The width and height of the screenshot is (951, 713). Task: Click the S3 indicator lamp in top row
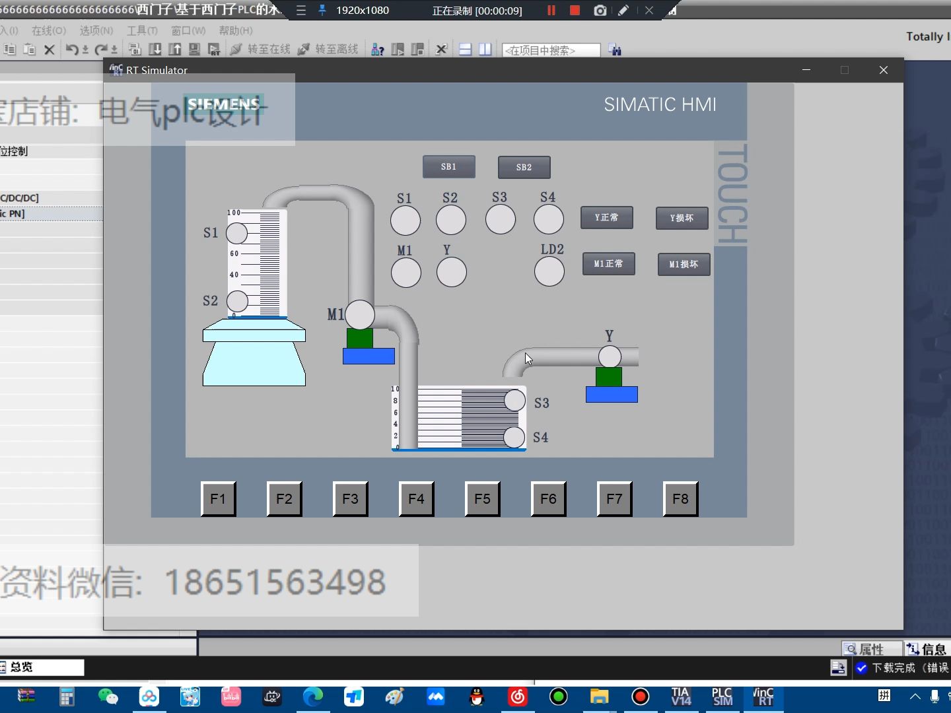coord(501,219)
